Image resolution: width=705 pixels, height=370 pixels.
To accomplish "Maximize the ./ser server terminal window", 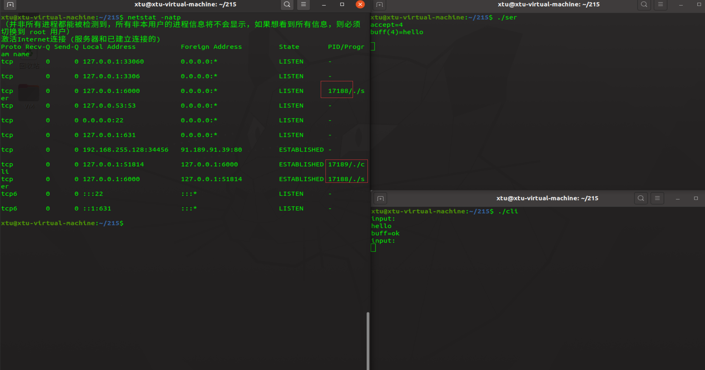I will click(x=699, y=4).
